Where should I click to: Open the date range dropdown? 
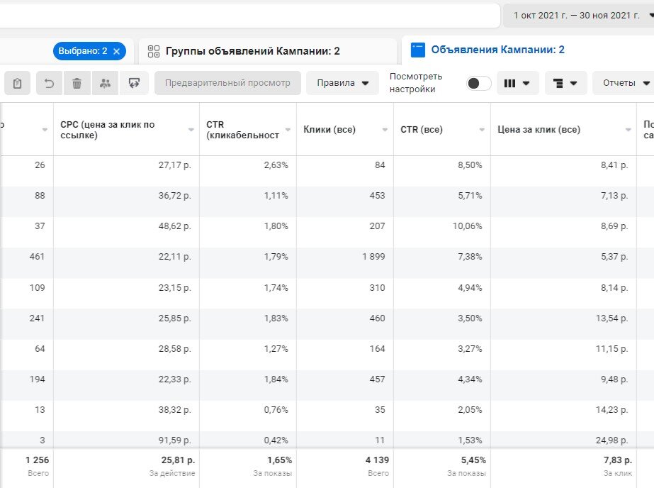pyautogui.click(x=580, y=16)
